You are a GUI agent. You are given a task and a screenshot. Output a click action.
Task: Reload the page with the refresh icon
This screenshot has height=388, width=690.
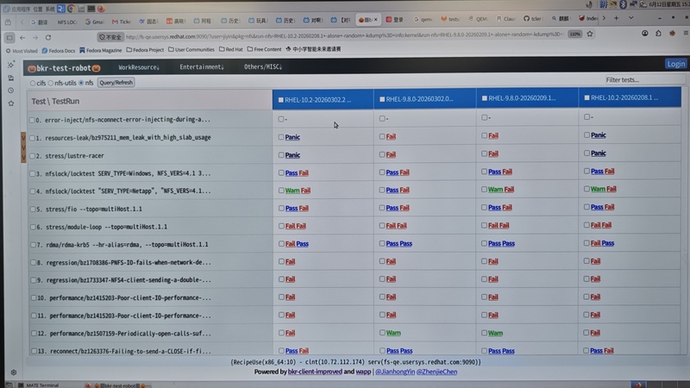coord(48,38)
